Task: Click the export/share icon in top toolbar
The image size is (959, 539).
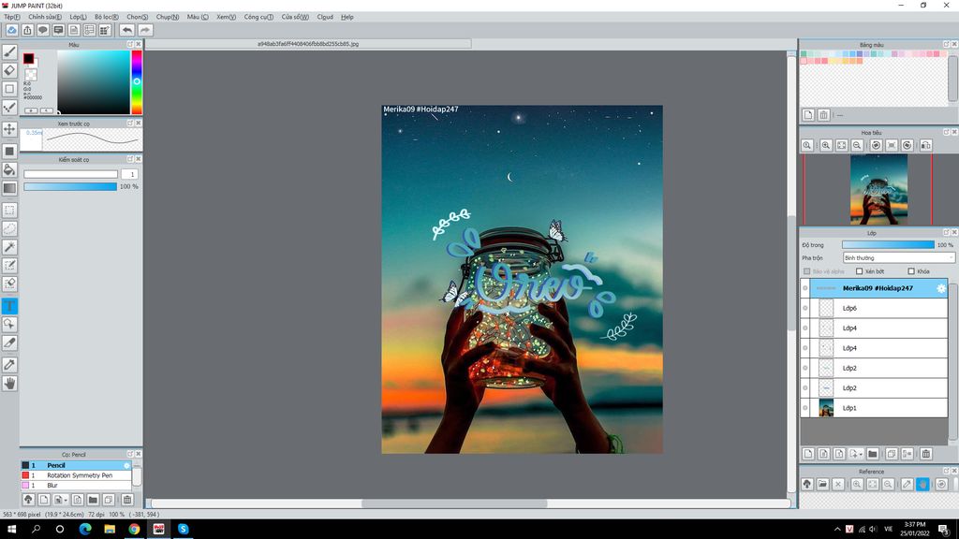Action: pyautogui.click(x=27, y=30)
